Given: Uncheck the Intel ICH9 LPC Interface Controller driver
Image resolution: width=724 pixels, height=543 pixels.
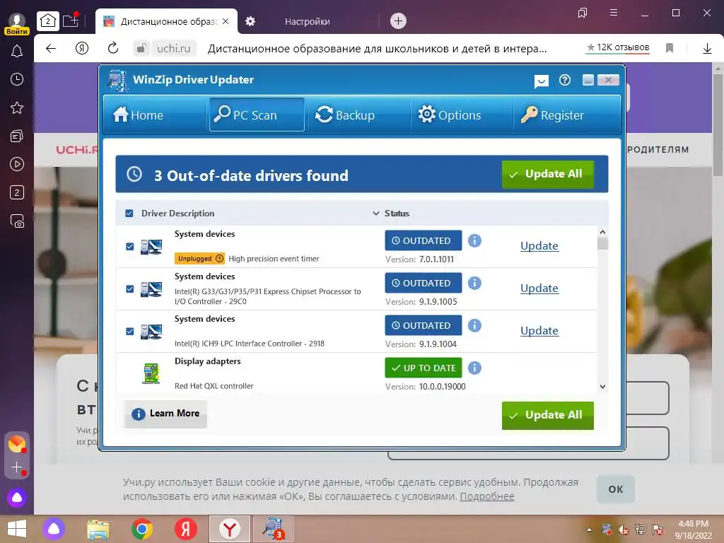Looking at the screenshot, I should [130, 332].
